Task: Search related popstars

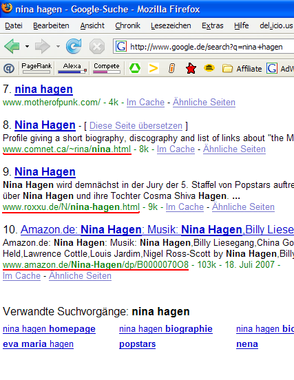Action: pos(138,344)
